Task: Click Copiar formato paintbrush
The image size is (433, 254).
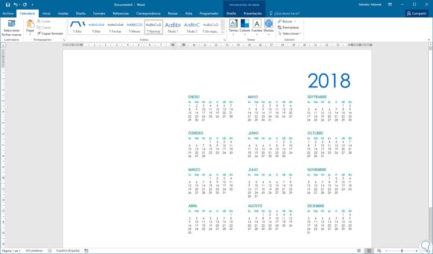Action: pyautogui.click(x=50, y=33)
